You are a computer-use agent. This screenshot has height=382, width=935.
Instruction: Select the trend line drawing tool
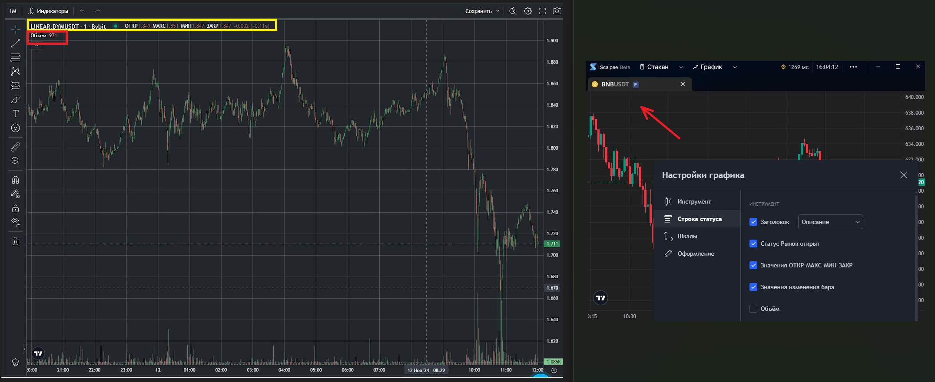15,43
